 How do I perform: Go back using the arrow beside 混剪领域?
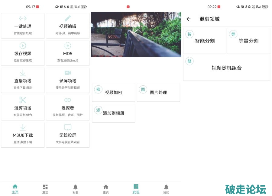[189, 19]
